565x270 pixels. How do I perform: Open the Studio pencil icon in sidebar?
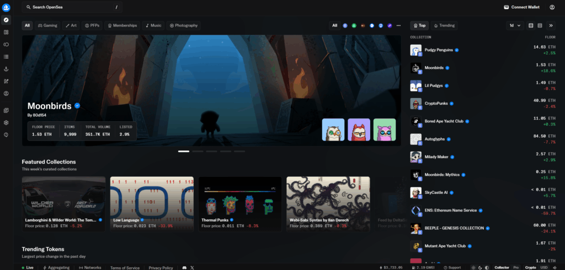tap(6, 81)
